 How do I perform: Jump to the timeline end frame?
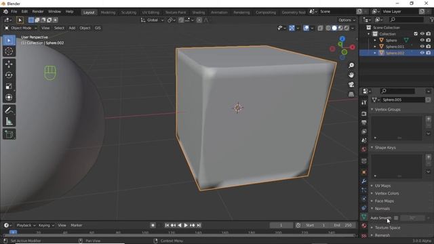click(x=199, y=226)
